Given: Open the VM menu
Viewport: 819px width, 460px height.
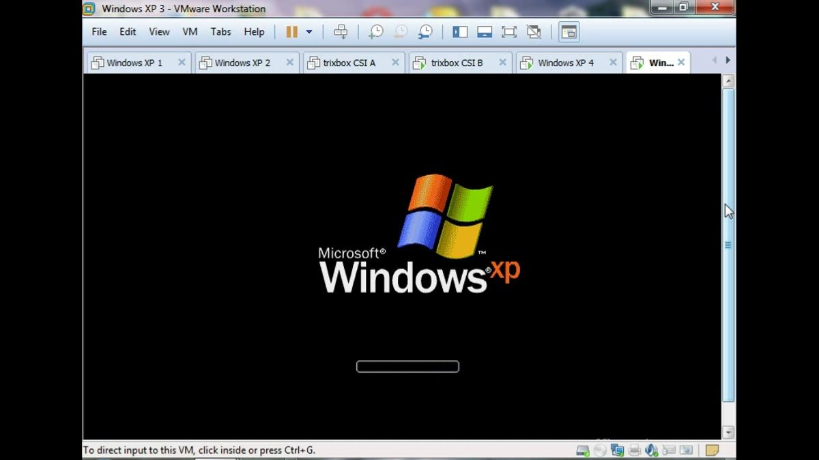Looking at the screenshot, I should [x=190, y=32].
